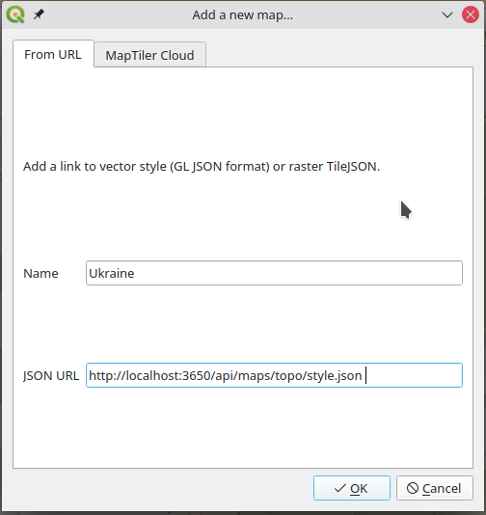Image resolution: width=486 pixels, height=515 pixels.
Task: Click the Name label
Action: 40,273
